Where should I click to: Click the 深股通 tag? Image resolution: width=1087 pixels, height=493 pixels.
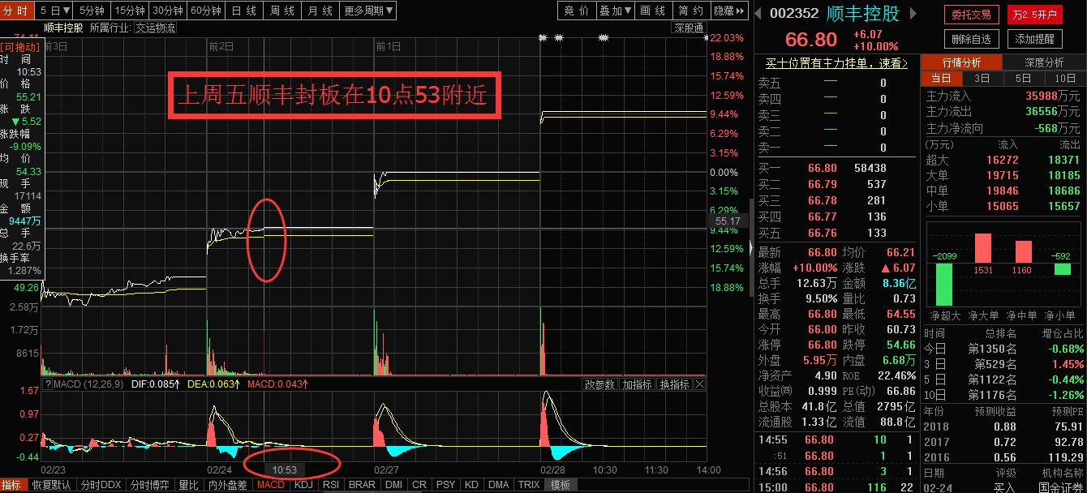pos(689,28)
